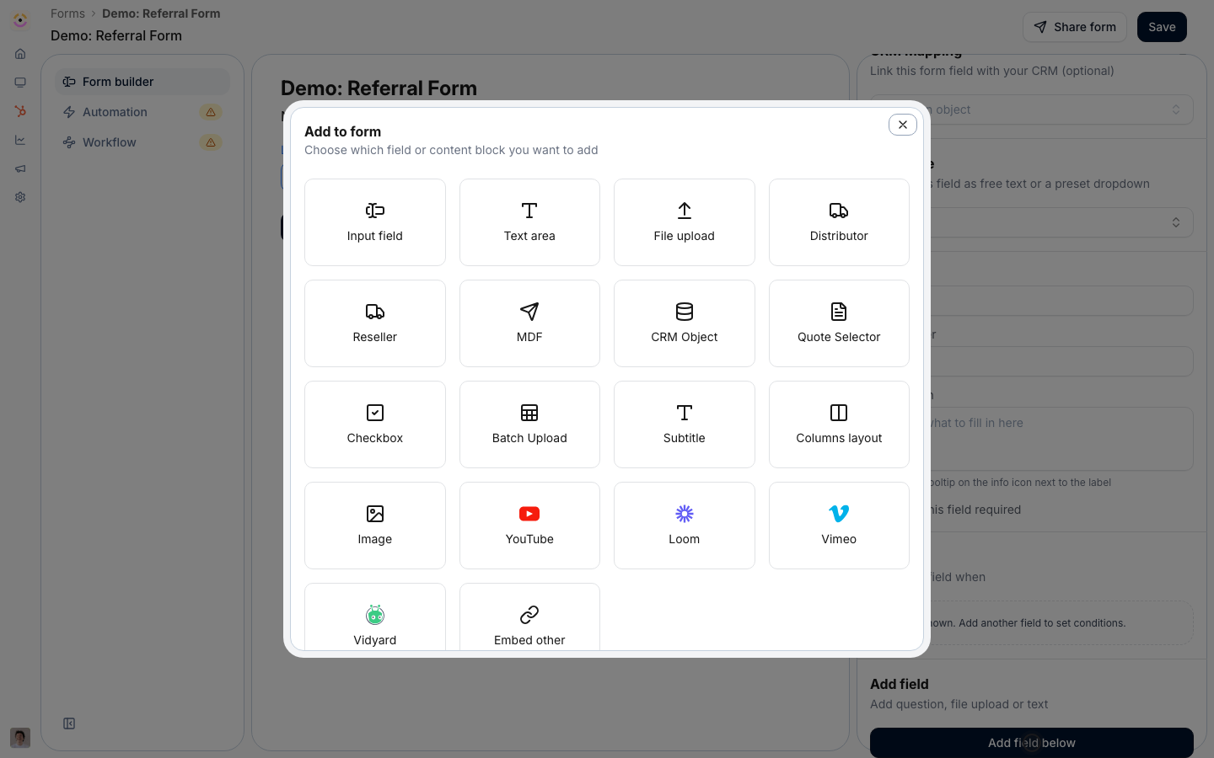Insert an Image block icon
1214x758 pixels.
(x=375, y=514)
